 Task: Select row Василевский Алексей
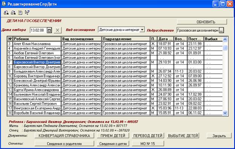pos(115,99)
